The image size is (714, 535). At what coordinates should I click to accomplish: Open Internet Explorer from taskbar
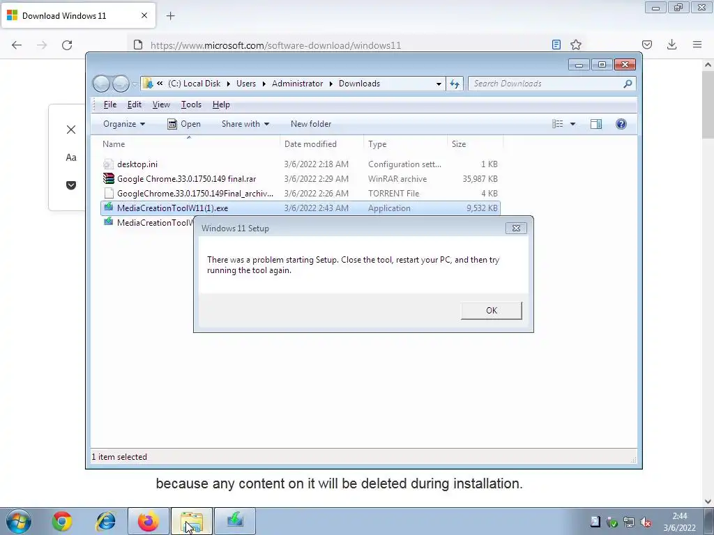(105, 521)
